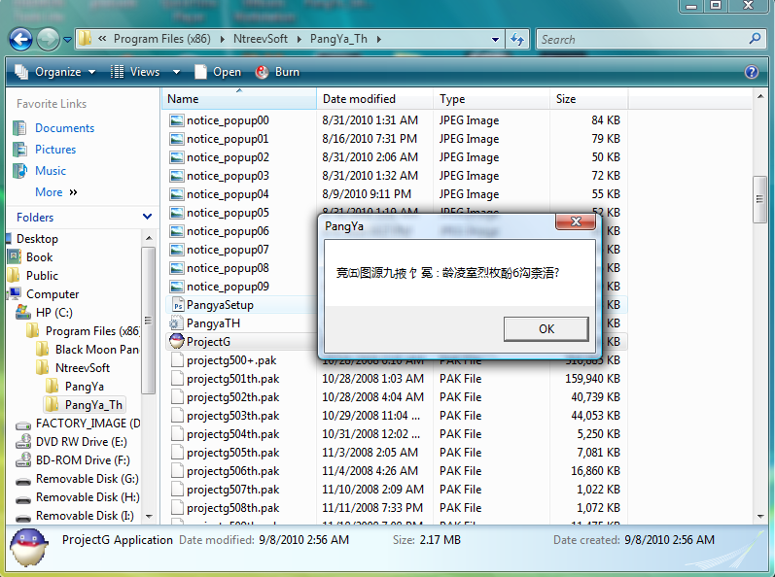Open the Help question mark icon
The image size is (775, 577).
click(x=751, y=72)
